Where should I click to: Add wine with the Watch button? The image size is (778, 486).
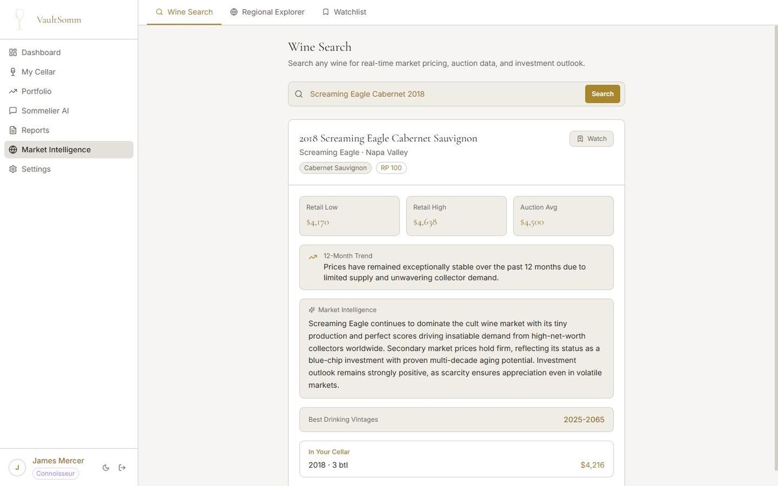click(592, 139)
